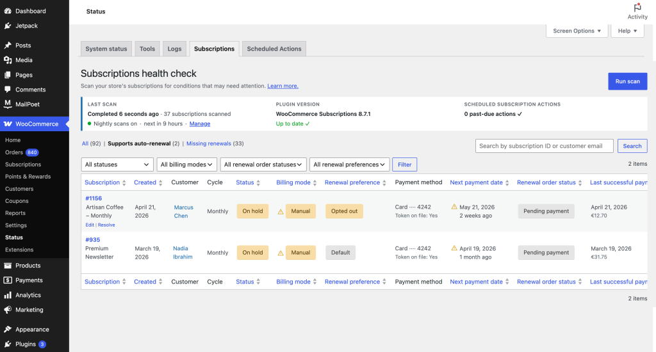656x352 pixels.
Task: Show Missing renewals (33) filter
Action: 208,143
